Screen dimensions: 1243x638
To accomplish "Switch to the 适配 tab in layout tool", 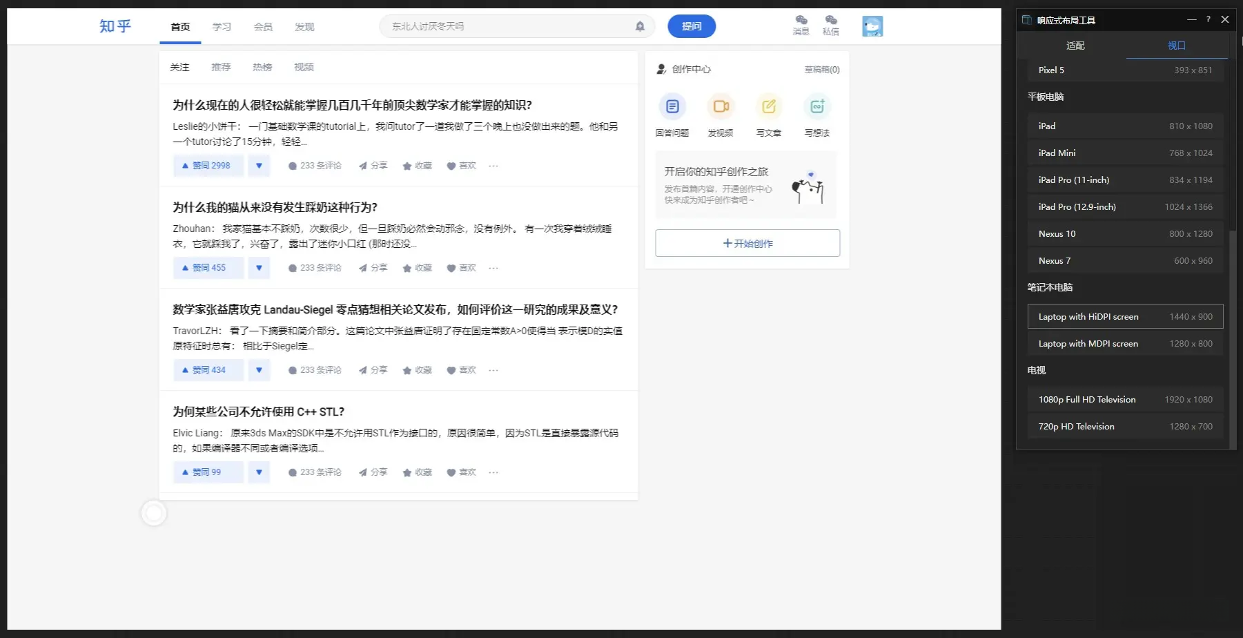I will pos(1075,46).
